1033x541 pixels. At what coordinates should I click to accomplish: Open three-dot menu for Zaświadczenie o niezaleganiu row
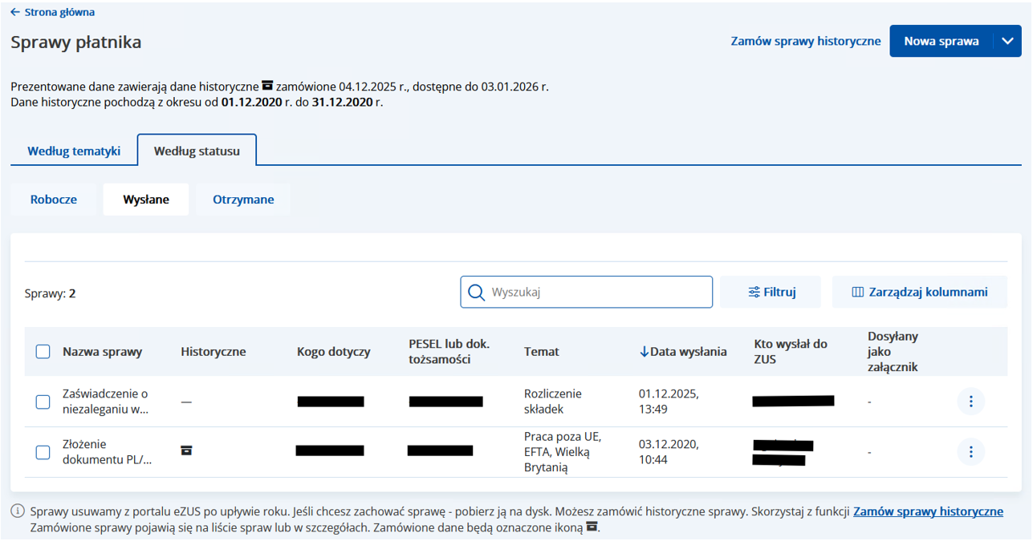970,402
